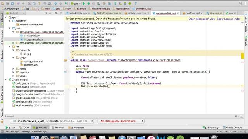Close the popmenuclass.java tab
Screen dimensions: 248x139
pyautogui.click(x=178, y=13)
